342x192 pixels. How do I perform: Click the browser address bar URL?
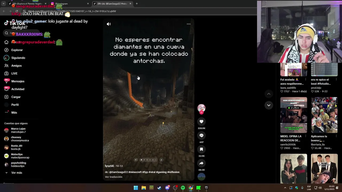pos(72,11)
